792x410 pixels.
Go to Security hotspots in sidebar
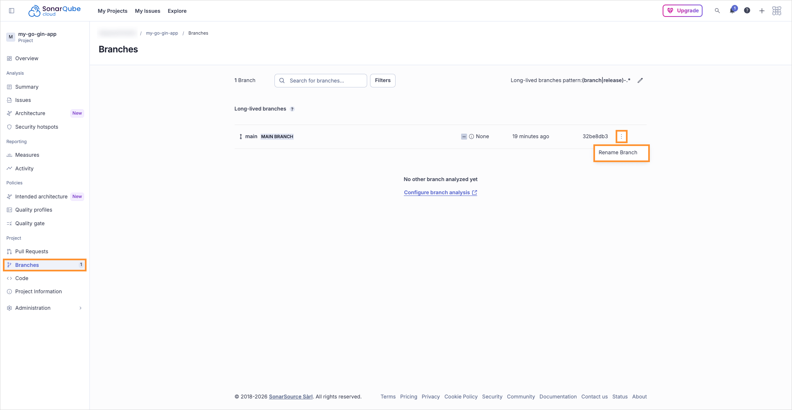pos(37,127)
